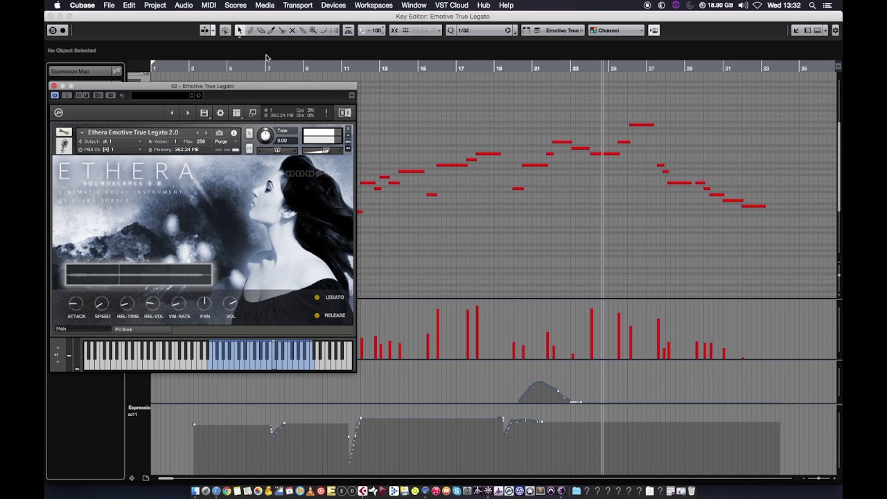Toggle Kontakt minimized view icon
The image size is (887, 499).
(252, 113)
